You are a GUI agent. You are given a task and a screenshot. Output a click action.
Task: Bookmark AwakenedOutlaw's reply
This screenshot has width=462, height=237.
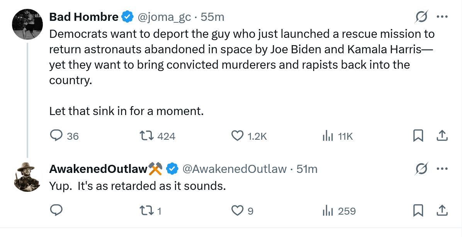[x=418, y=211]
